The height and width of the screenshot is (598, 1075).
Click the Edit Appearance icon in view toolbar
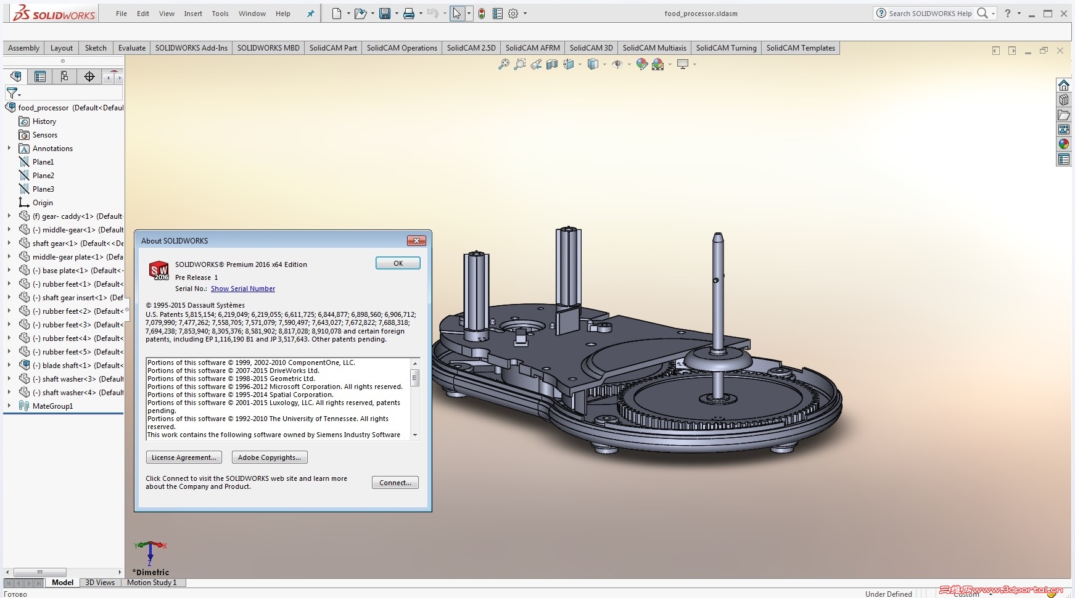(x=641, y=64)
